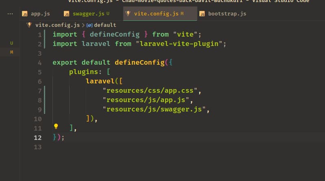Click "resources/js/swagger.js" string
The width and height of the screenshot is (325, 181).
pyautogui.click(x=154, y=109)
